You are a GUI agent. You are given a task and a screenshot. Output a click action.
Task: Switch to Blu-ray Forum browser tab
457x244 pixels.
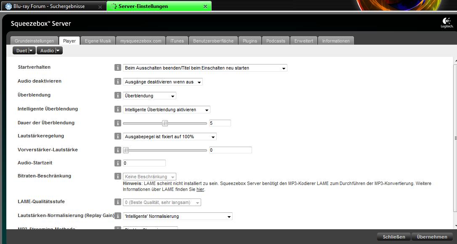pyautogui.click(x=49, y=6)
